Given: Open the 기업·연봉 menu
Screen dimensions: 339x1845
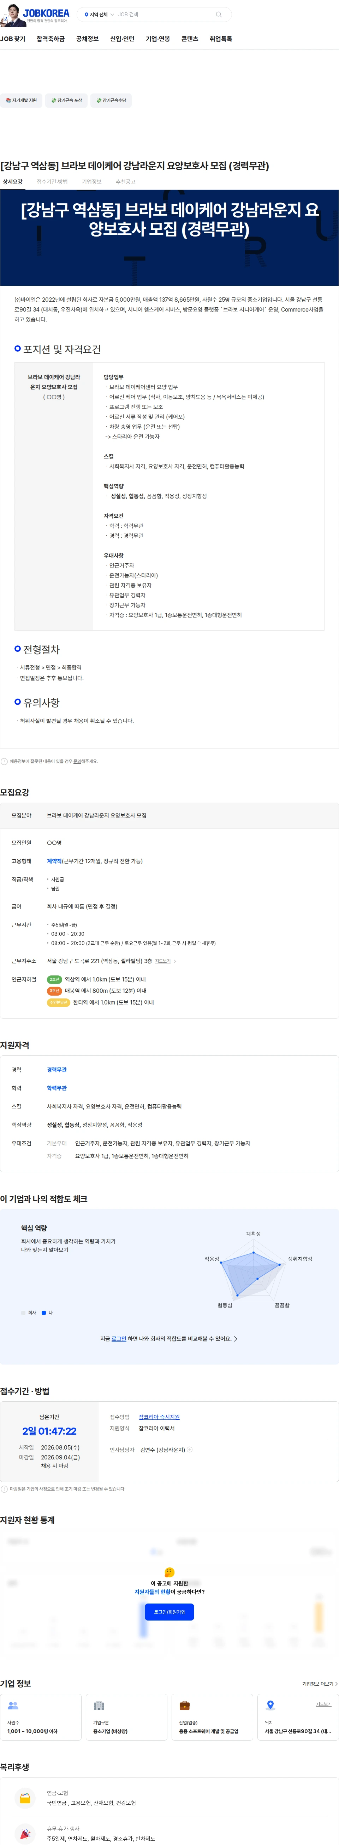Looking at the screenshot, I should coord(158,39).
